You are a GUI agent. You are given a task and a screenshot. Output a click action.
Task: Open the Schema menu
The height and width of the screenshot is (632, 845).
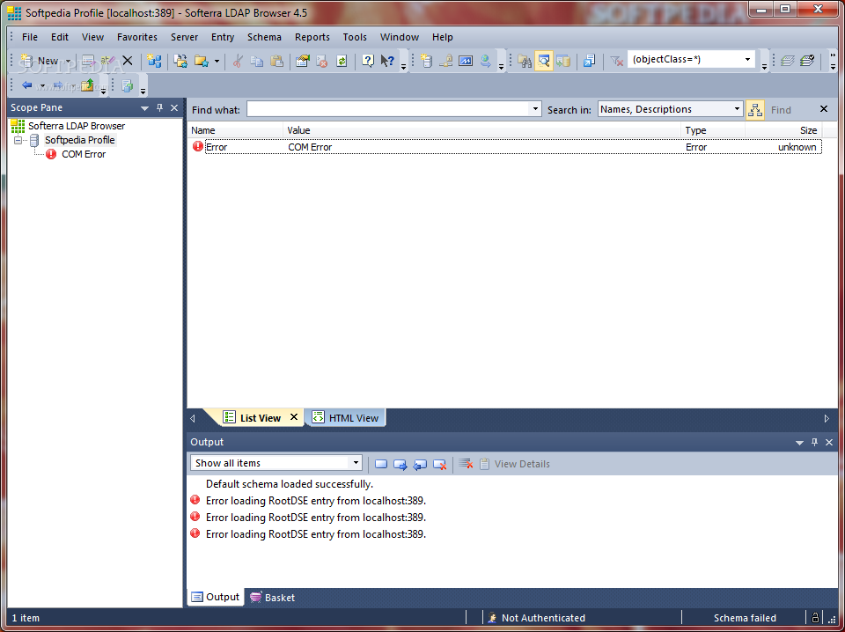[x=264, y=37]
